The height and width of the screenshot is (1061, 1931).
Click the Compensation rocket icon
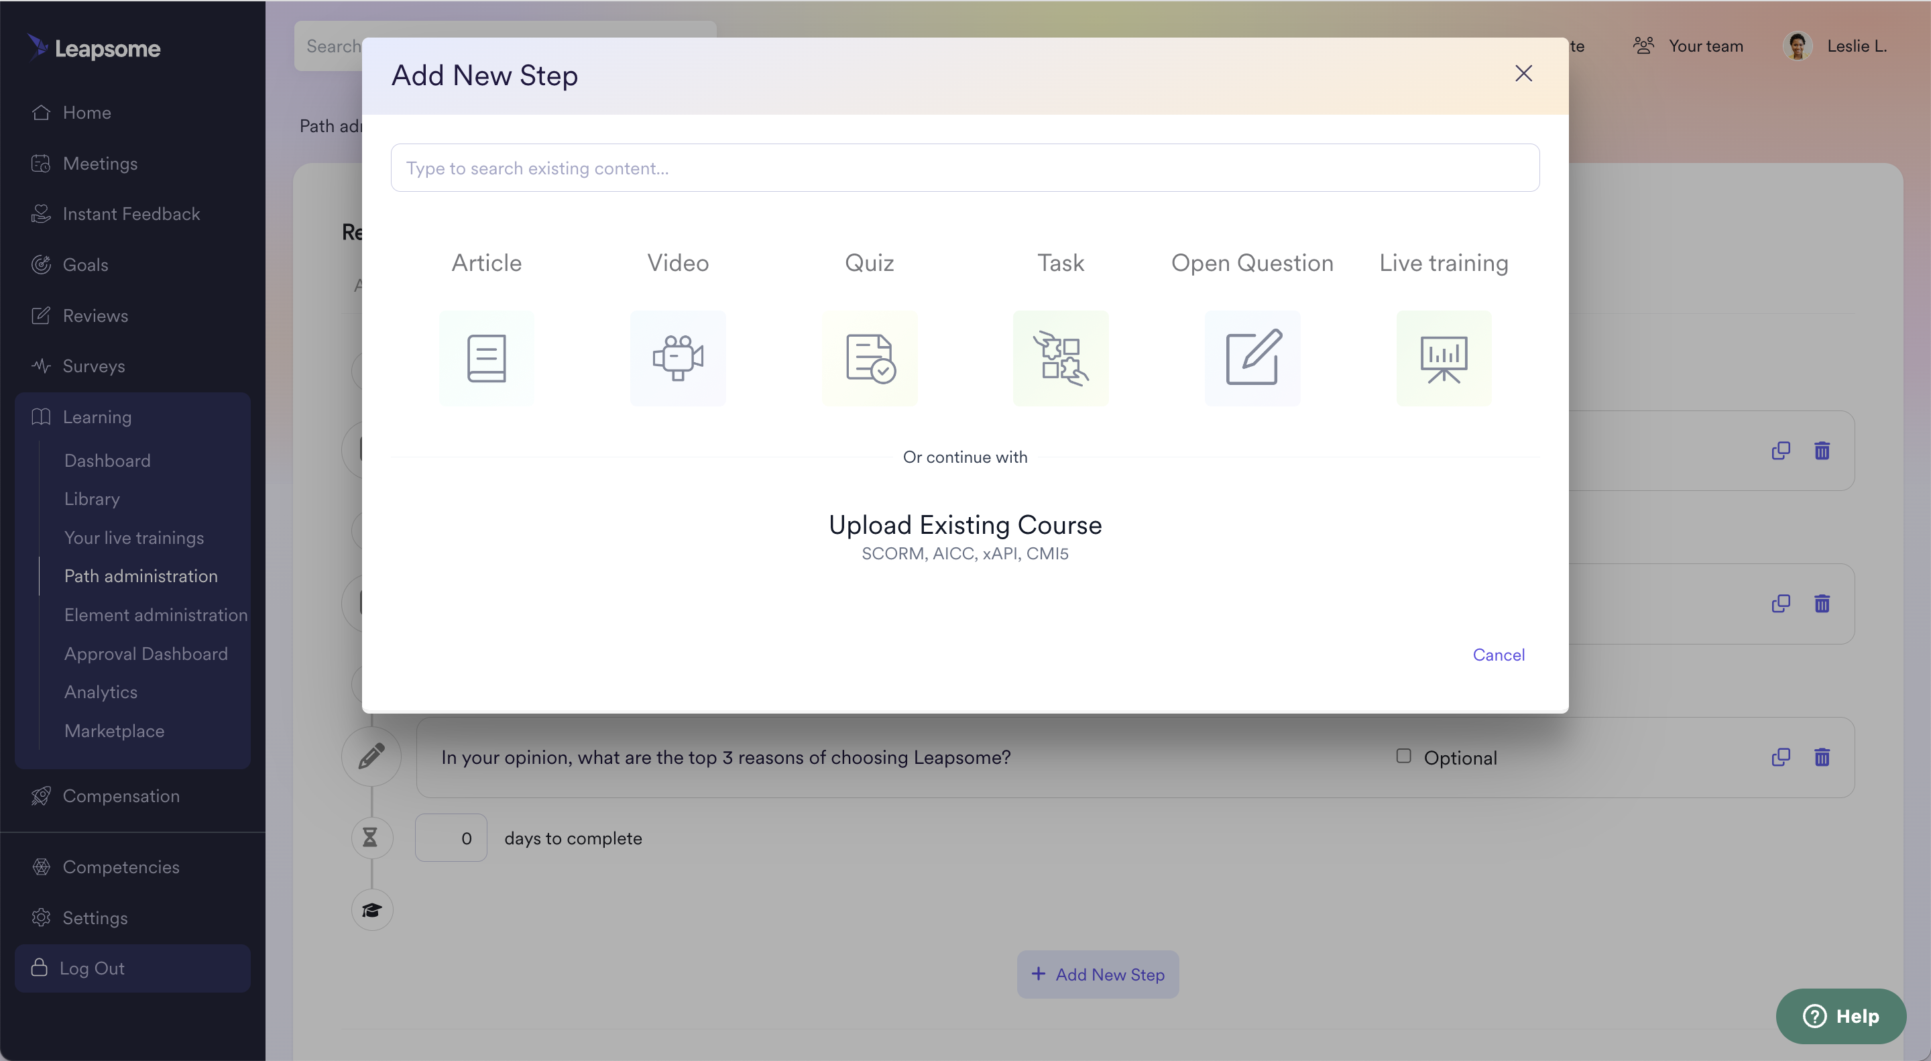tap(41, 796)
